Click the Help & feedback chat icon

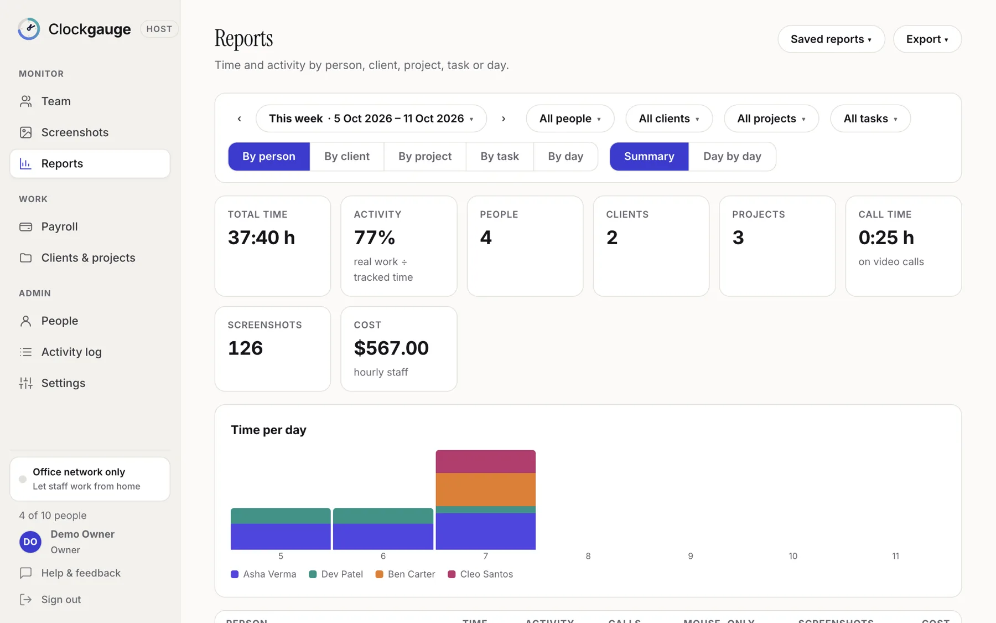(x=25, y=573)
